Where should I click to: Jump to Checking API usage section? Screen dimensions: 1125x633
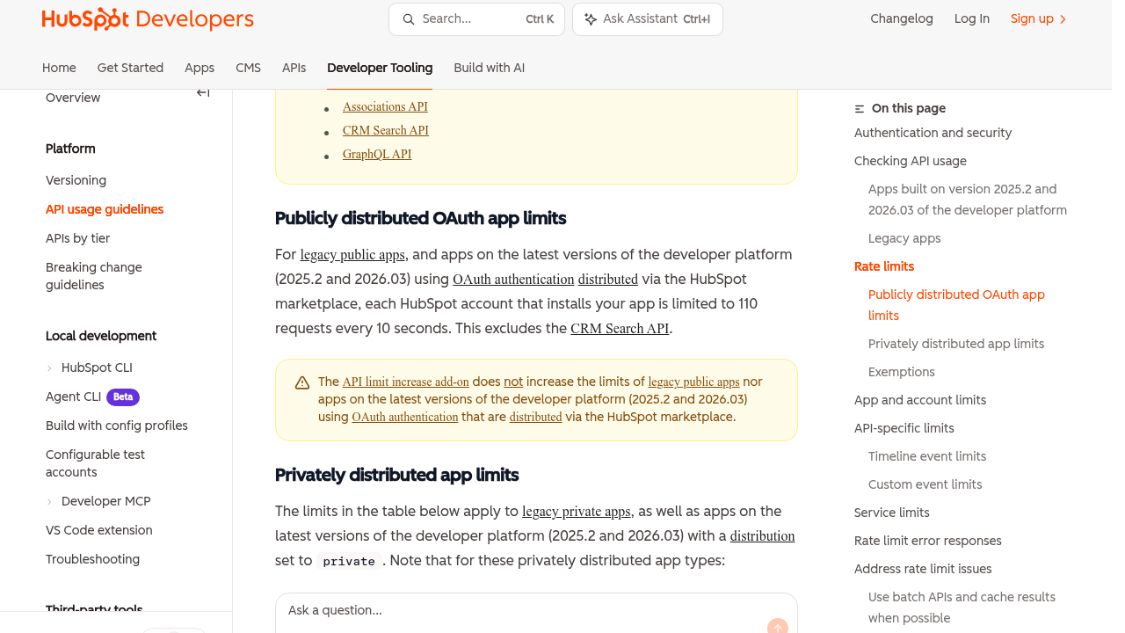tap(911, 162)
